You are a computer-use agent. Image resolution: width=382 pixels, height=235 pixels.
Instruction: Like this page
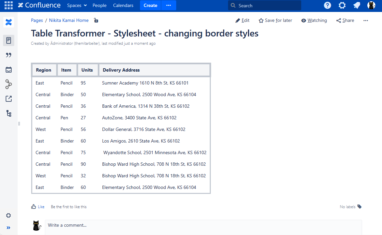coord(38,206)
